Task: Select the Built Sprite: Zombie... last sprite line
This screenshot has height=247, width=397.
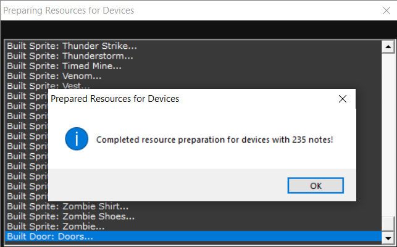Action: (193, 227)
